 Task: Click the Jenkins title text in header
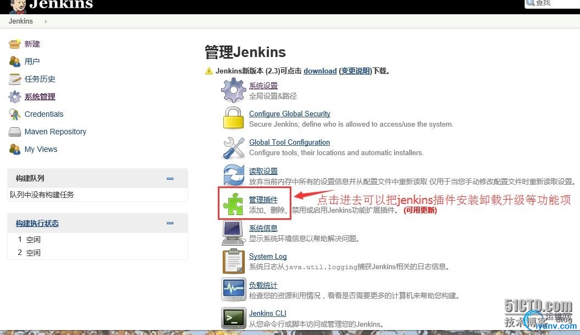(x=61, y=4)
